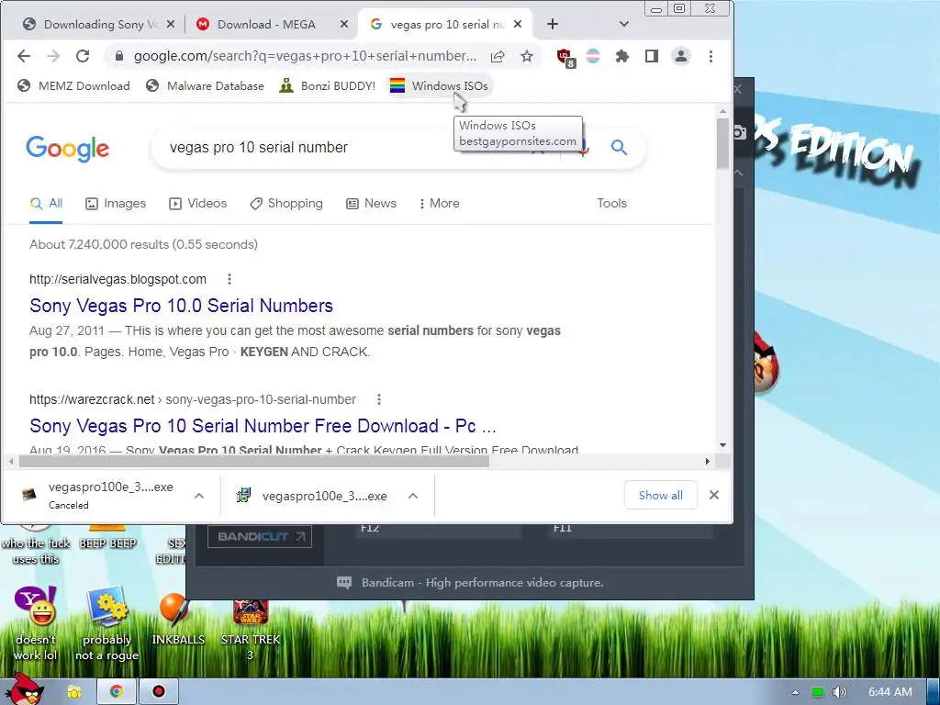Open the 'probably not a rogue' desktop icon
The width and height of the screenshot is (940, 705).
tap(106, 623)
